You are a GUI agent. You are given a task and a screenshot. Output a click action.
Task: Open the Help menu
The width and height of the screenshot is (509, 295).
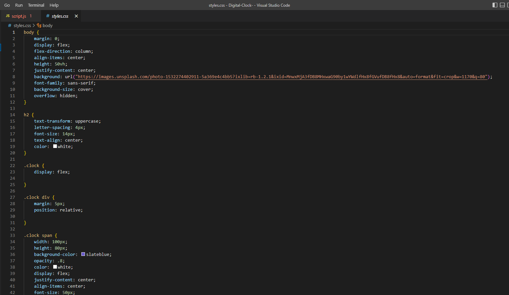pyautogui.click(x=54, y=5)
